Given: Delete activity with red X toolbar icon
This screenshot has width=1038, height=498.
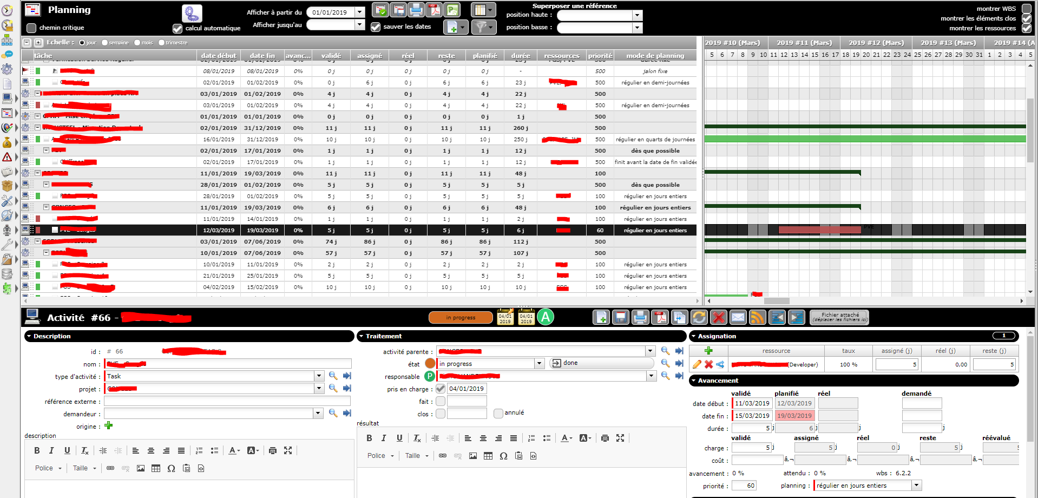Looking at the screenshot, I should click(718, 317).
